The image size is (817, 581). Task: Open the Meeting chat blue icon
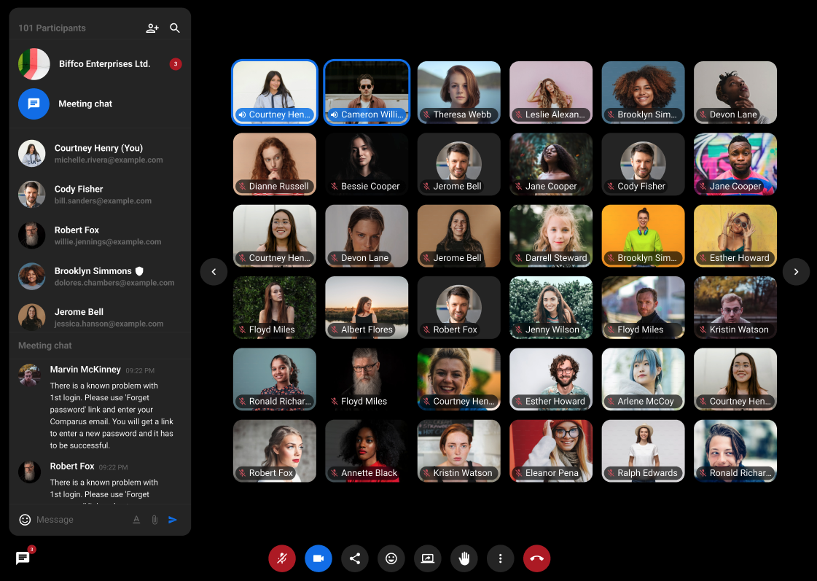(x=34, y=104)
